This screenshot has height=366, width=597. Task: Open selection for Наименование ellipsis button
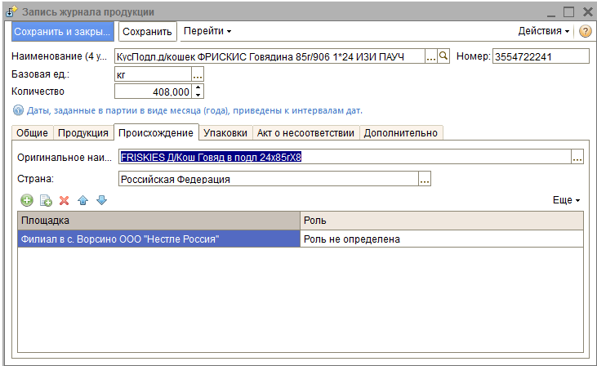point(430,56)
